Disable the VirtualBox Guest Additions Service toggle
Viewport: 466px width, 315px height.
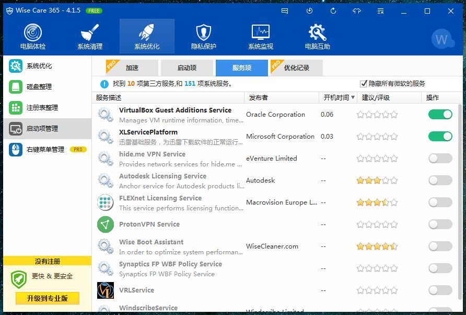point(440,114)
